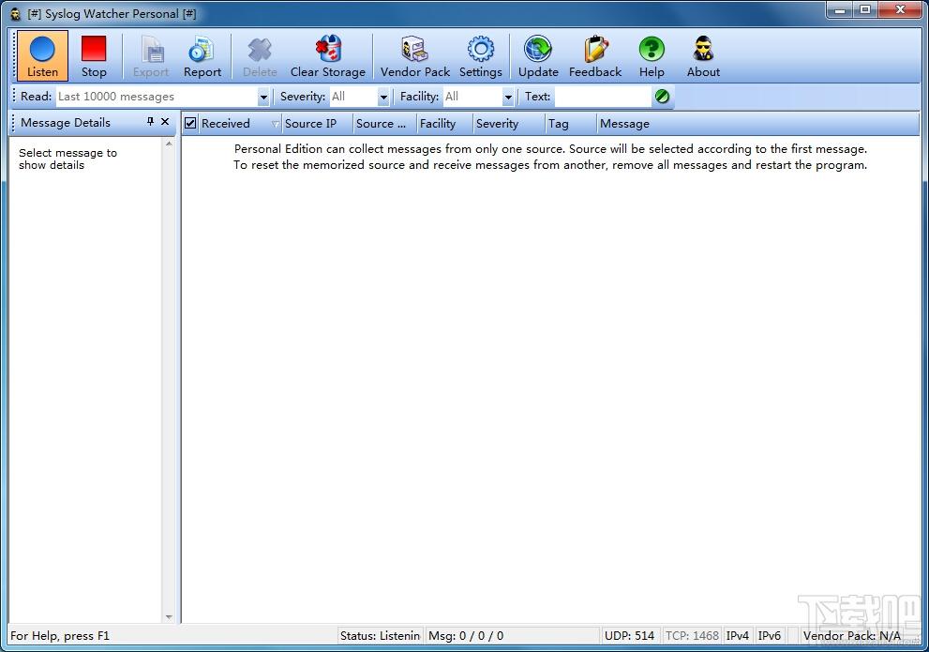
Task: Click the 'UDP: 514' status indicator
Action: tap(629, 635)
